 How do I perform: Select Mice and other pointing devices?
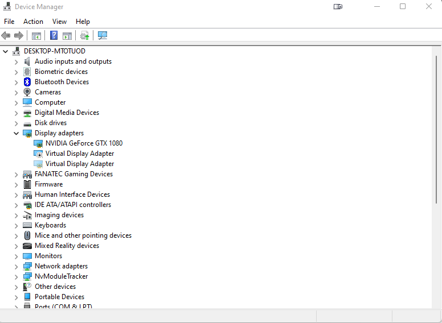tap(83, 235)
